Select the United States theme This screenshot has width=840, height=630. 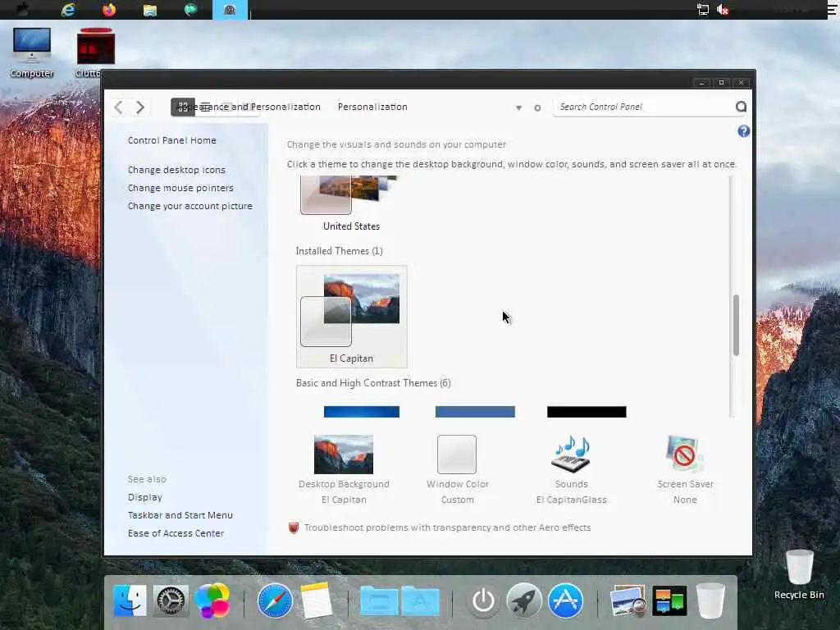tap(351, 203)
